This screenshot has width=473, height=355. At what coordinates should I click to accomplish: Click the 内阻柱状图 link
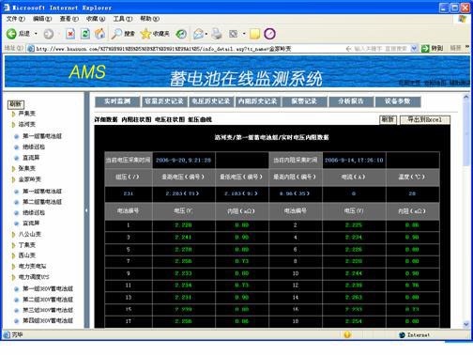[137, 119]
